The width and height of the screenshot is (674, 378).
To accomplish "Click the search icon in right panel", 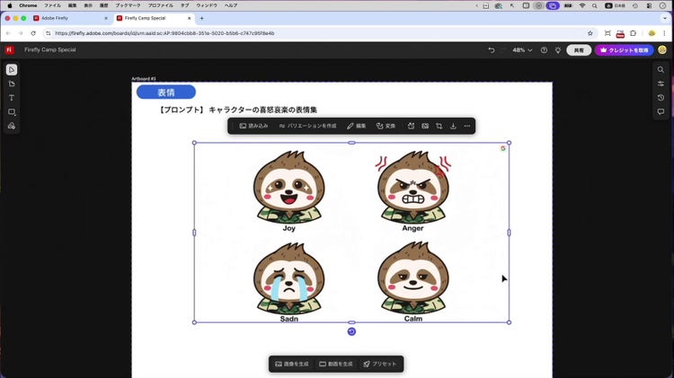I will point(661,69).
